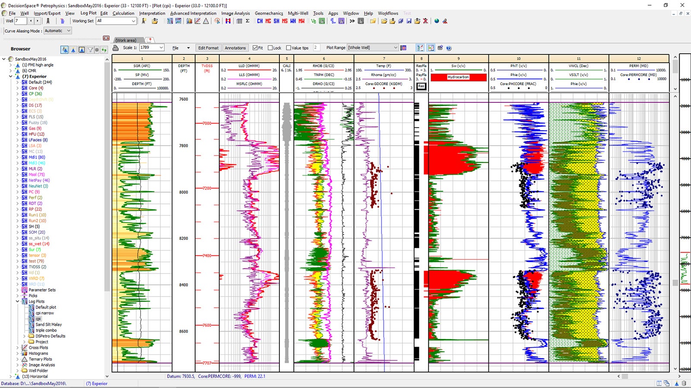
Task: Open the Workflows menu
Action: tap(388, 13)
